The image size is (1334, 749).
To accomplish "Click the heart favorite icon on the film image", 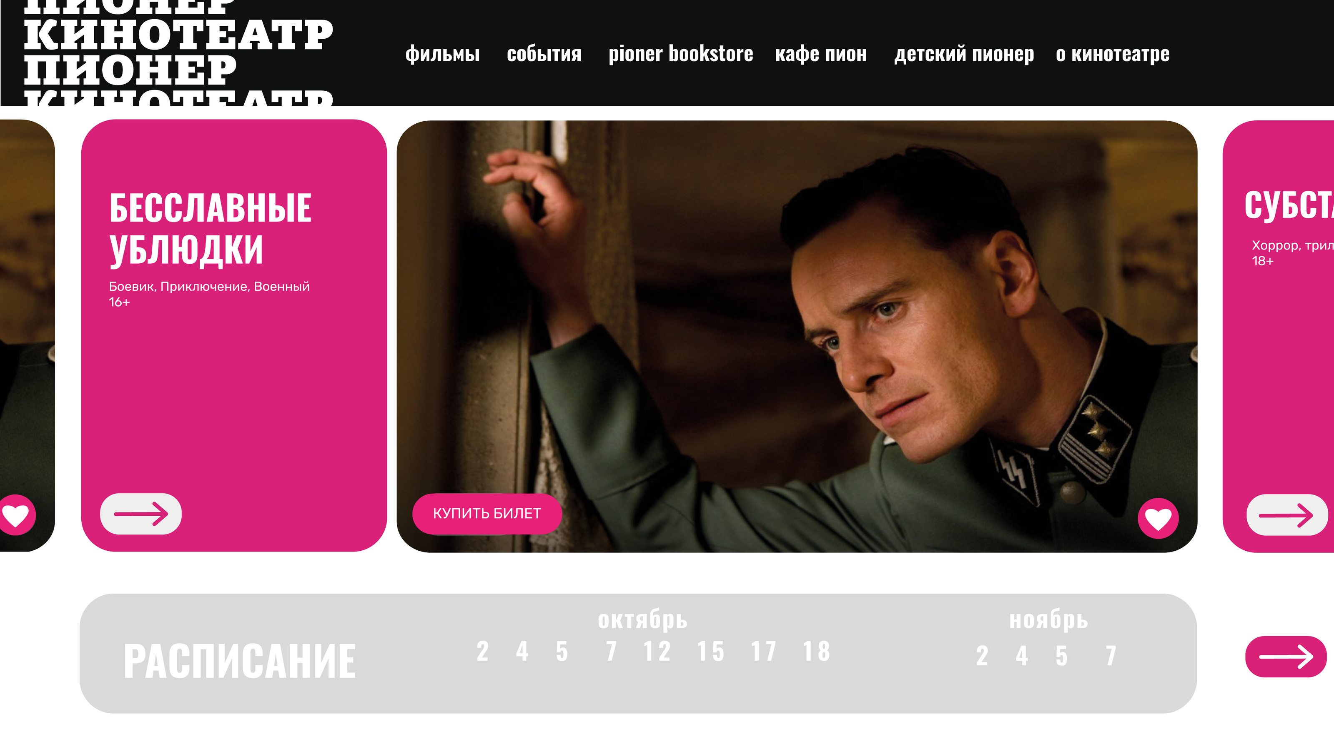I will coord(1158,518).
